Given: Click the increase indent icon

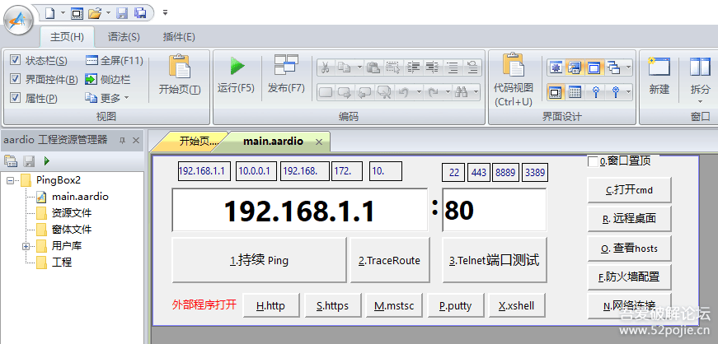Looking at the screenshot, I should coord(414,67).
